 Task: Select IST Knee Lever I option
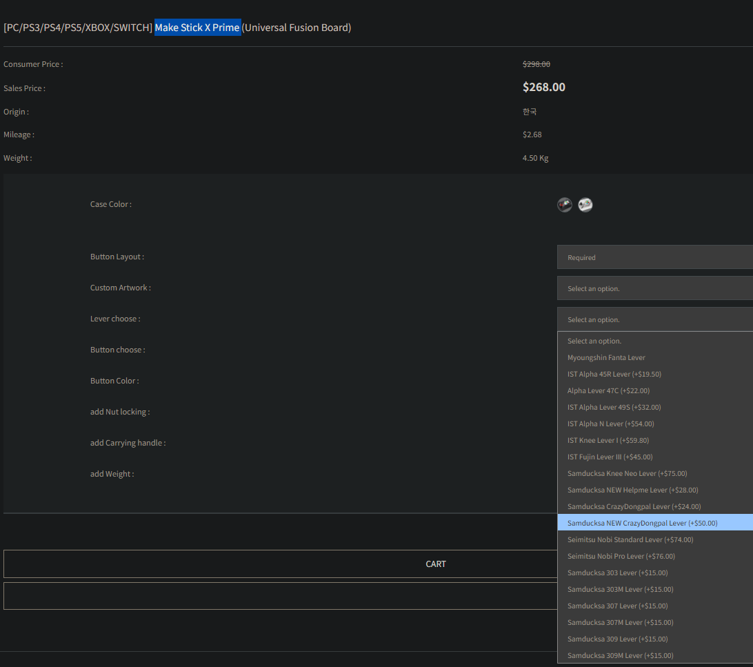608,440
